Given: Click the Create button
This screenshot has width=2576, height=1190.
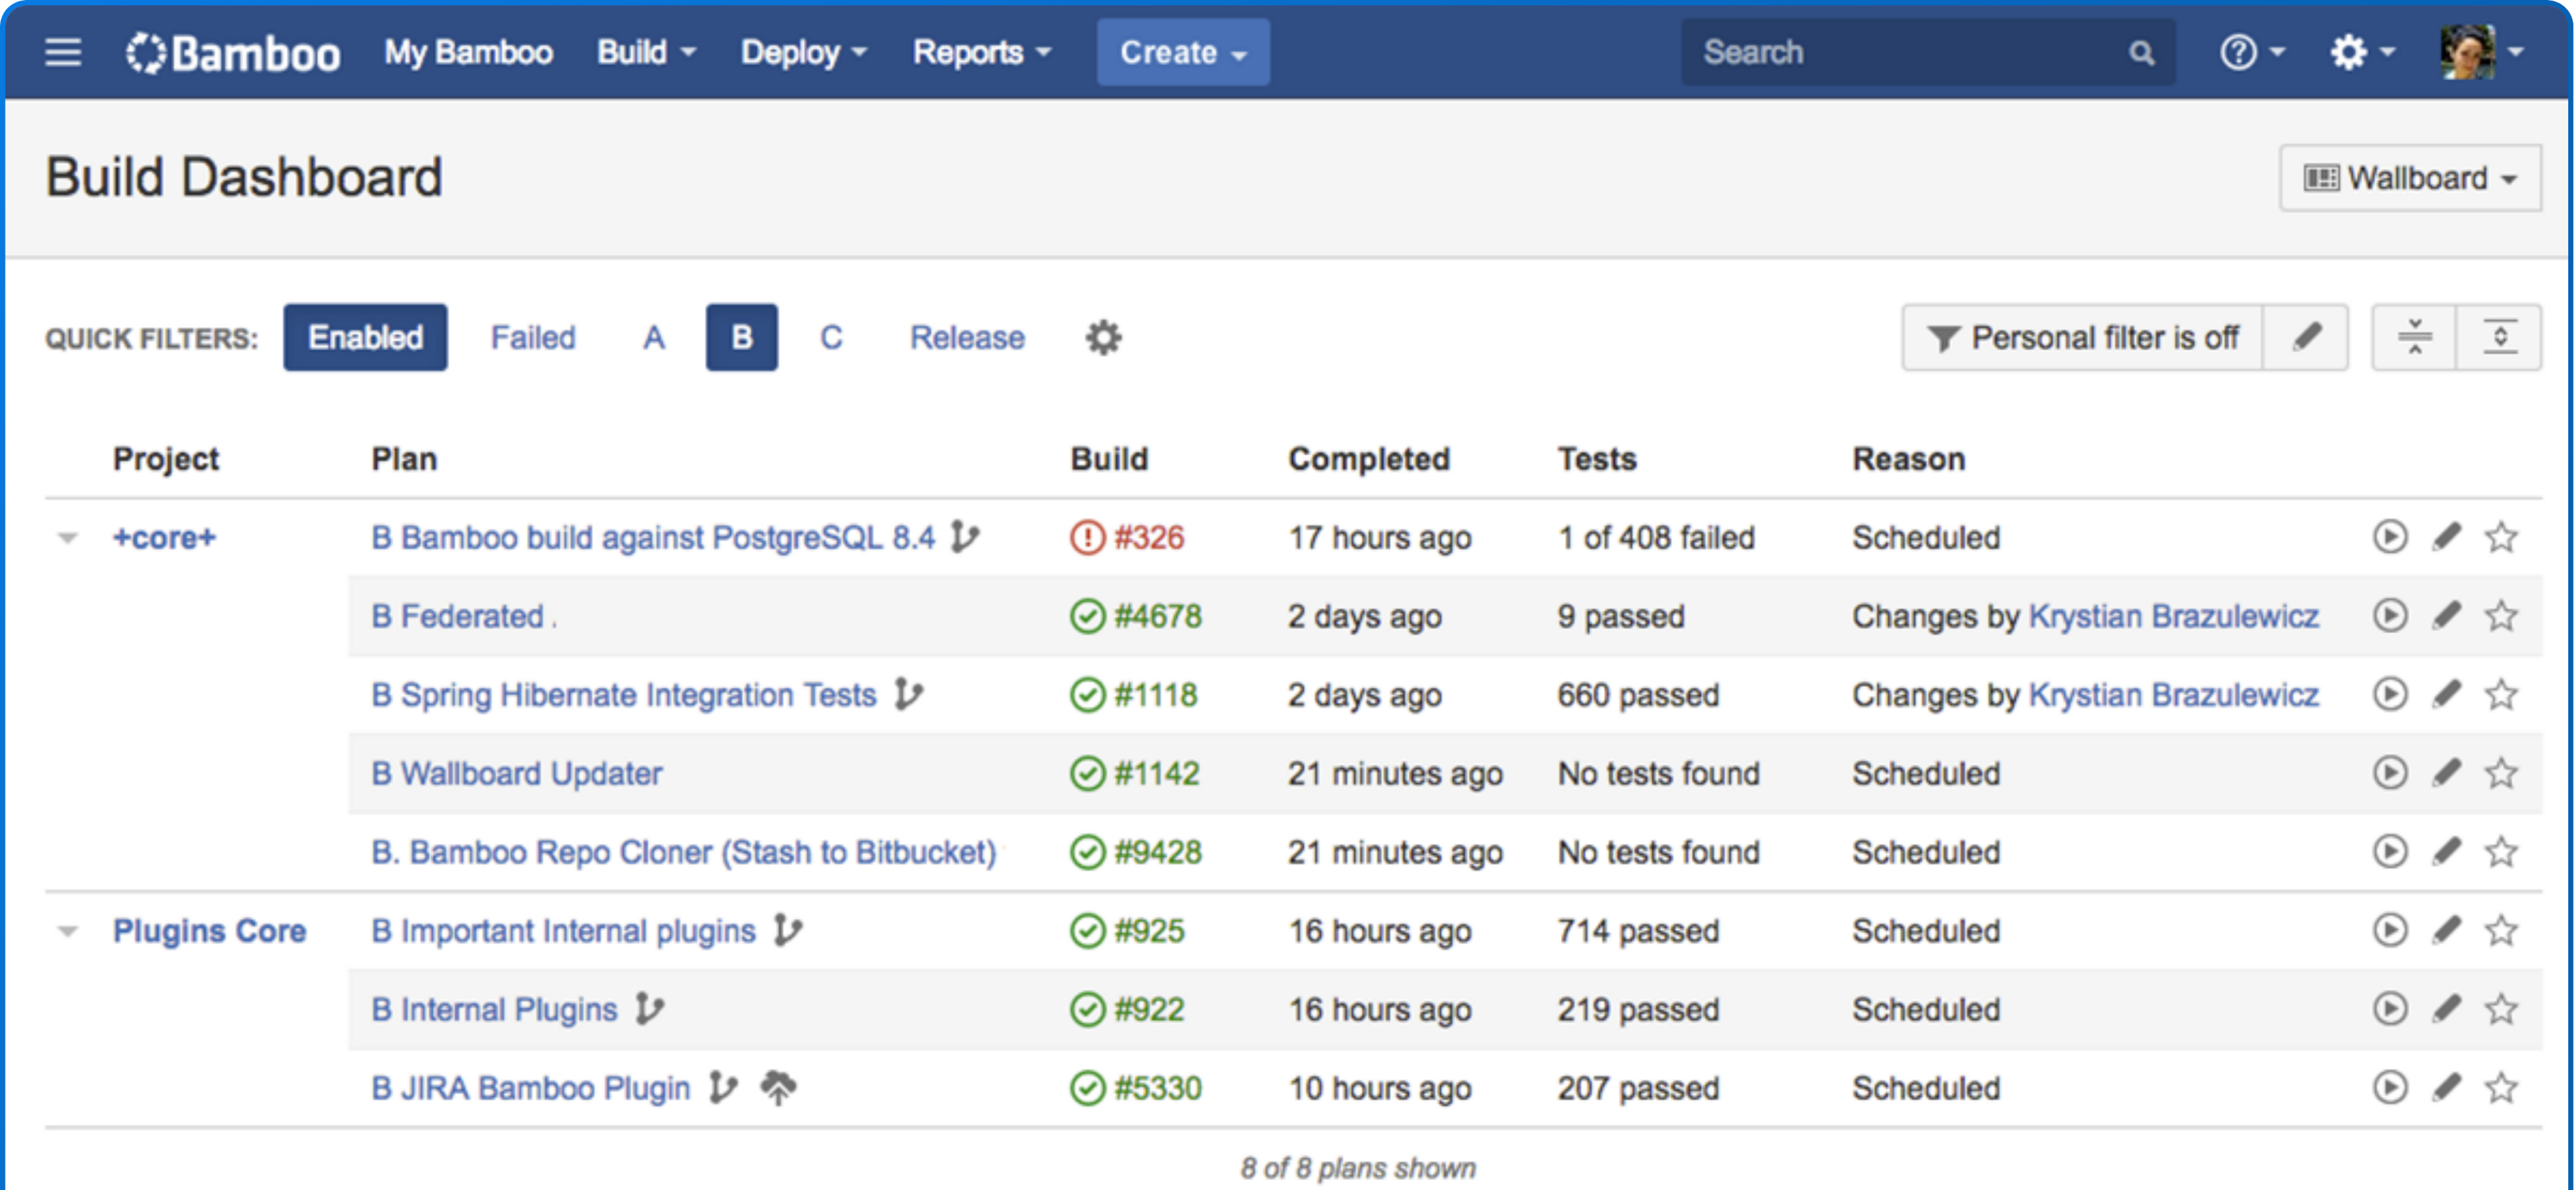Looking at the screenshot, I should [1182, 52].
